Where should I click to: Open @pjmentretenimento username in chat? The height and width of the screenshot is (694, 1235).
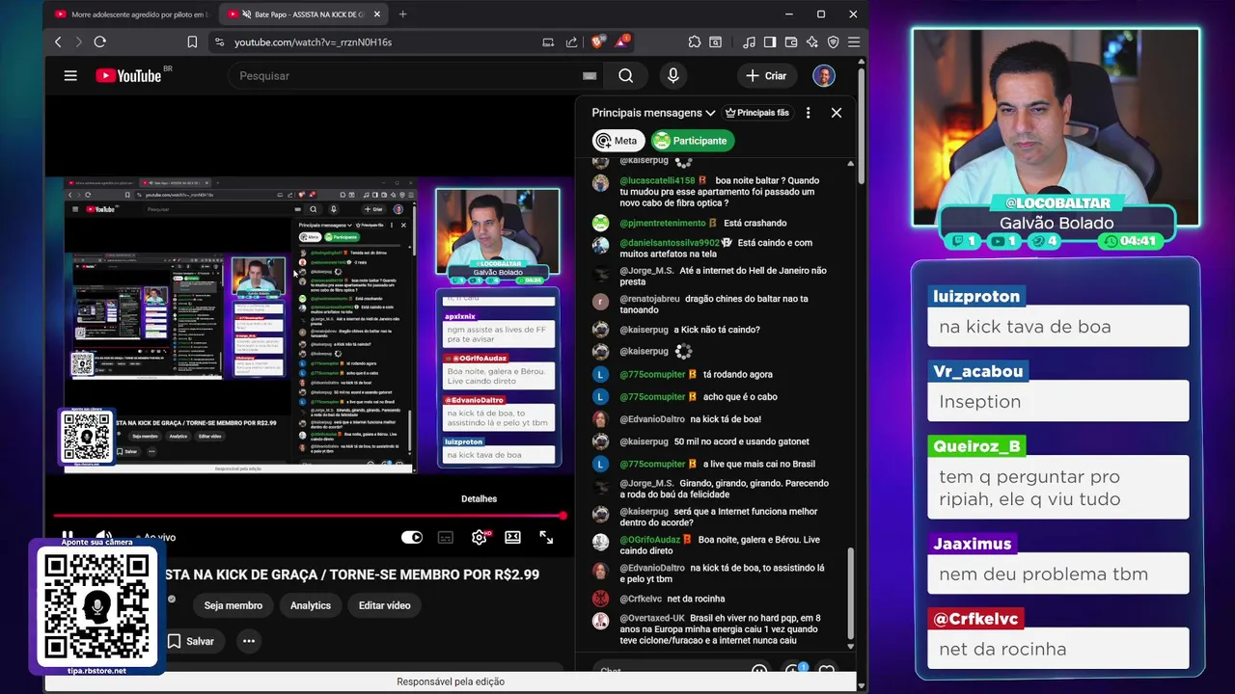pyautogui.click(x=663, y=223)
